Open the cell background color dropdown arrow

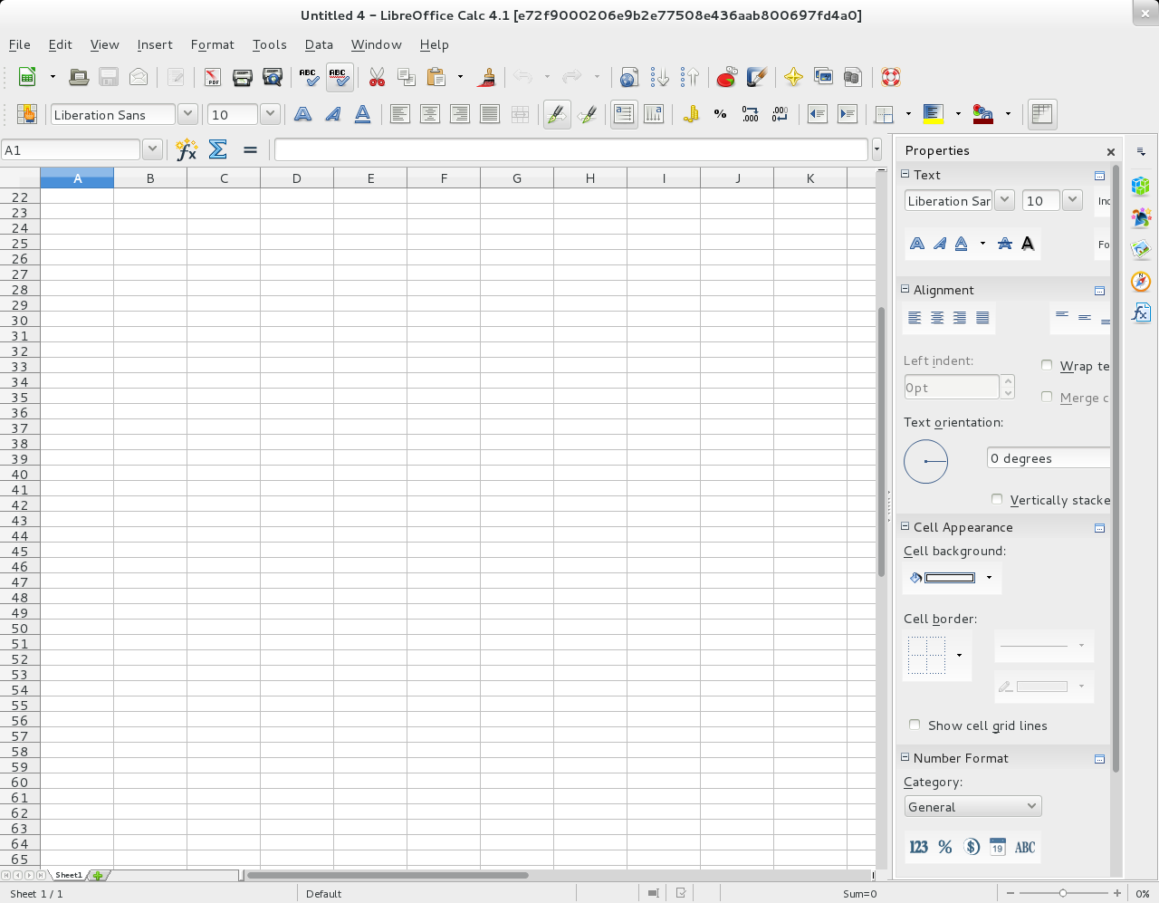[x=989, y=578]
